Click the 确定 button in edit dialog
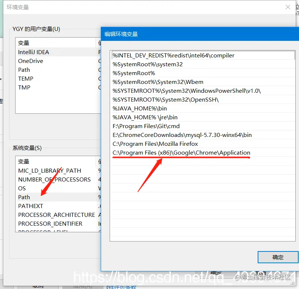The image size is (299, 289). pyautogui.click(x=278, y=257)
